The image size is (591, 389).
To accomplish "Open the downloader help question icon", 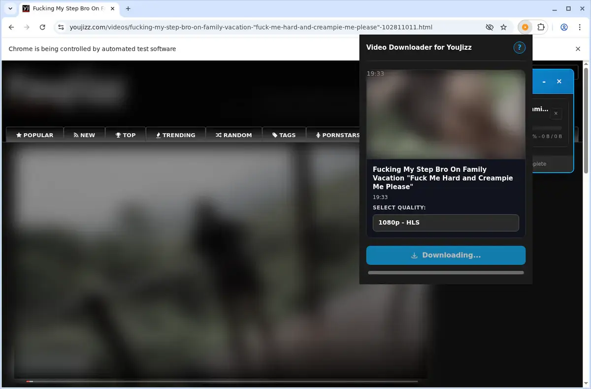I will (x=519, y=47).
